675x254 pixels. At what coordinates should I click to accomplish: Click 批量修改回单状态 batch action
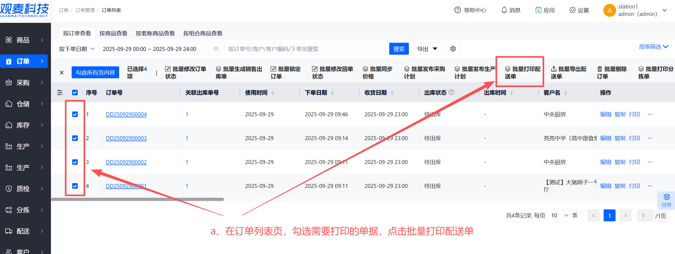pos(332,72)
